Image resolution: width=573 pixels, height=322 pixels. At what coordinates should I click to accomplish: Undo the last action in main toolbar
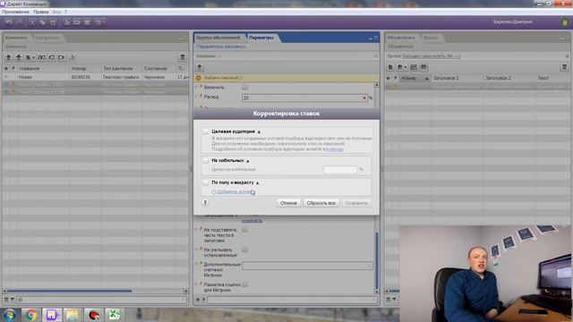click(9, 22)
